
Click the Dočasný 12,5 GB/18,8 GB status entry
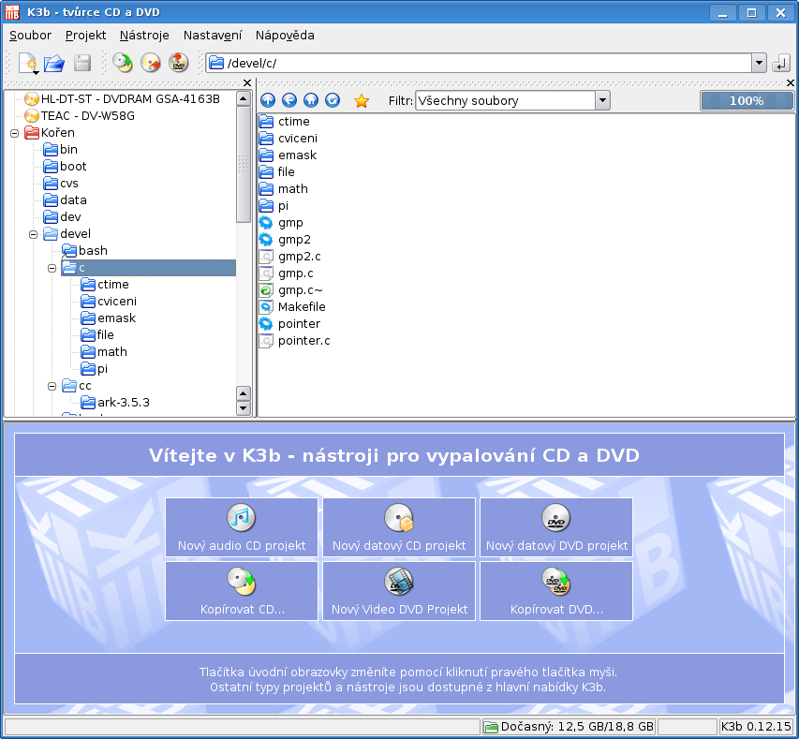pos(569,726)
